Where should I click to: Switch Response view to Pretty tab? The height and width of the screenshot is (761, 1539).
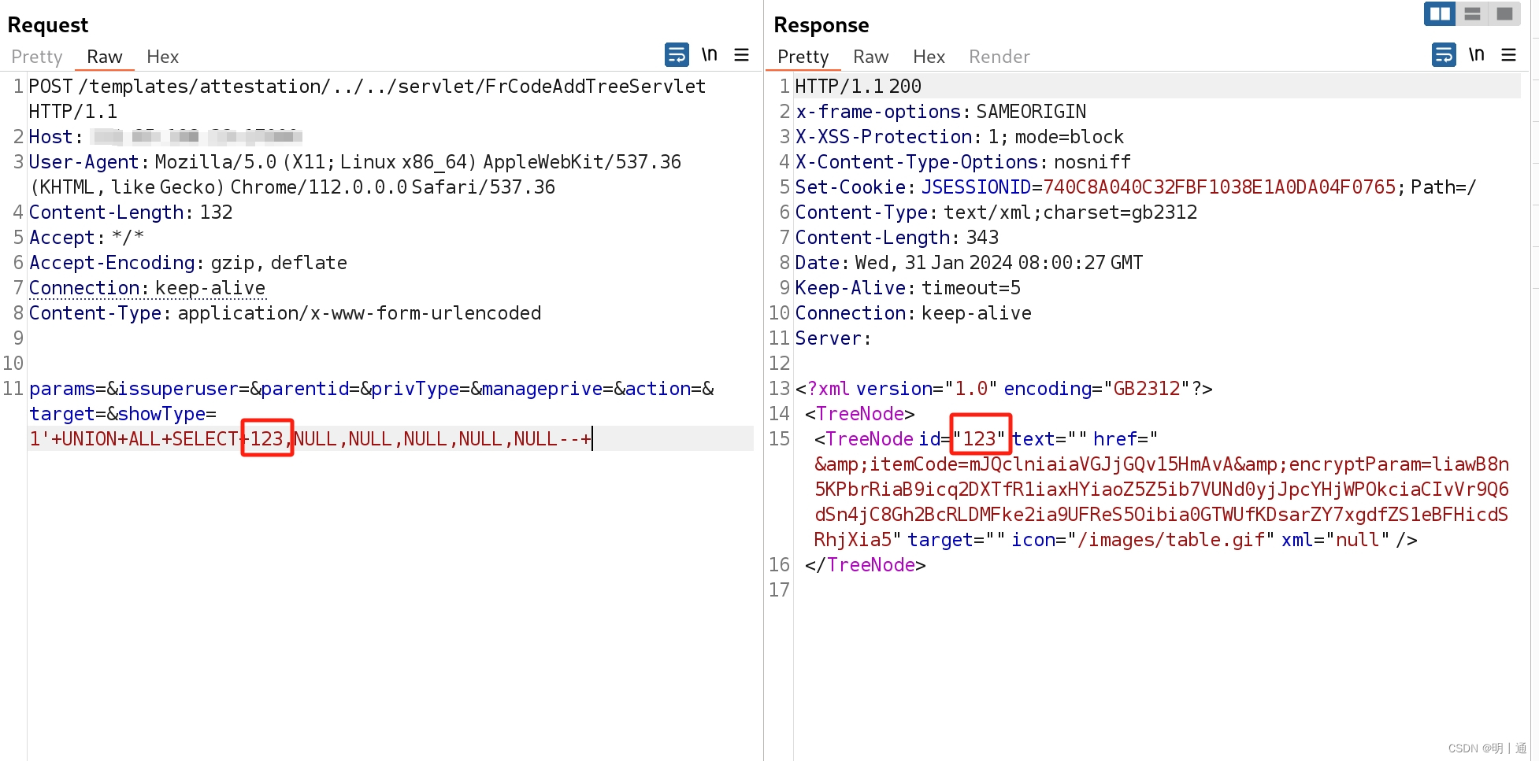pos(803,57)
